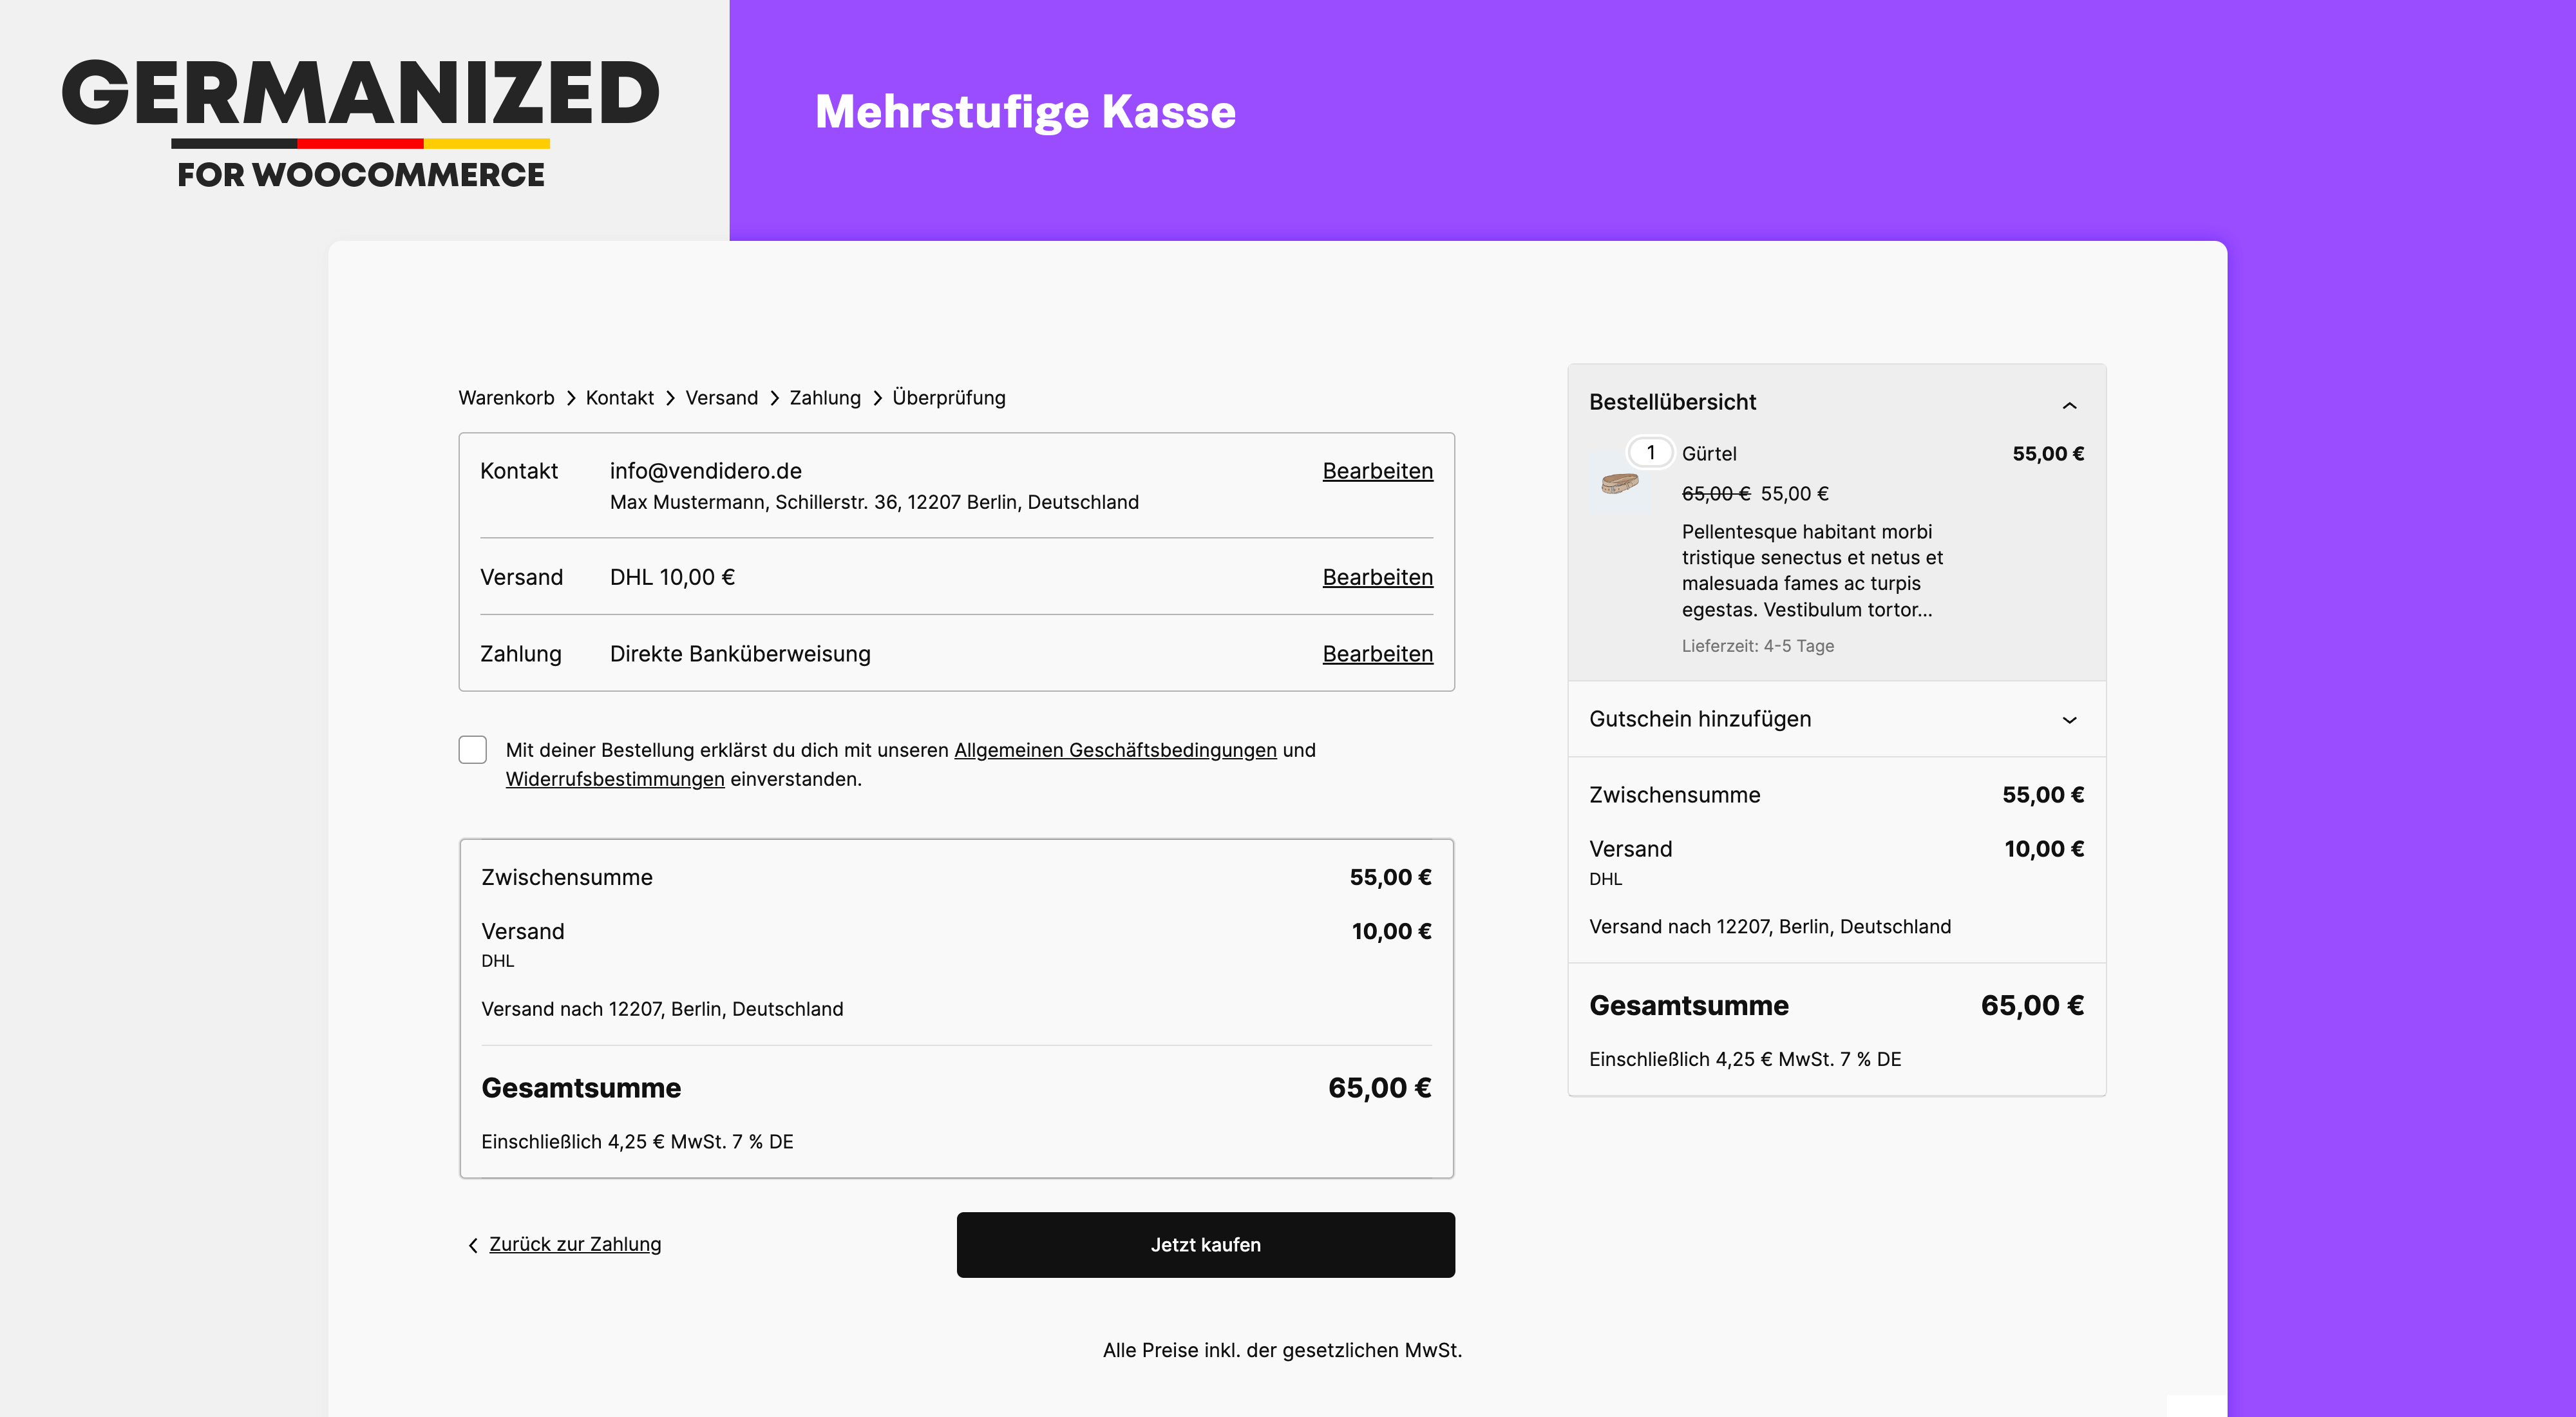Click the Gürtel product thumbnail image
Screen dimensions: 2576x1417
(x=1620, y=484)
